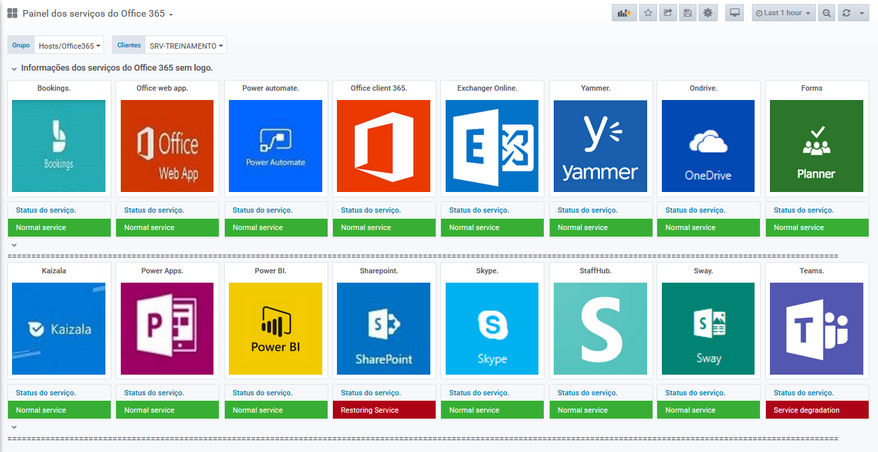This screenshot has height=452, width=878.
Task: Click Power BI Normal service status
Action: click(276, 410)
